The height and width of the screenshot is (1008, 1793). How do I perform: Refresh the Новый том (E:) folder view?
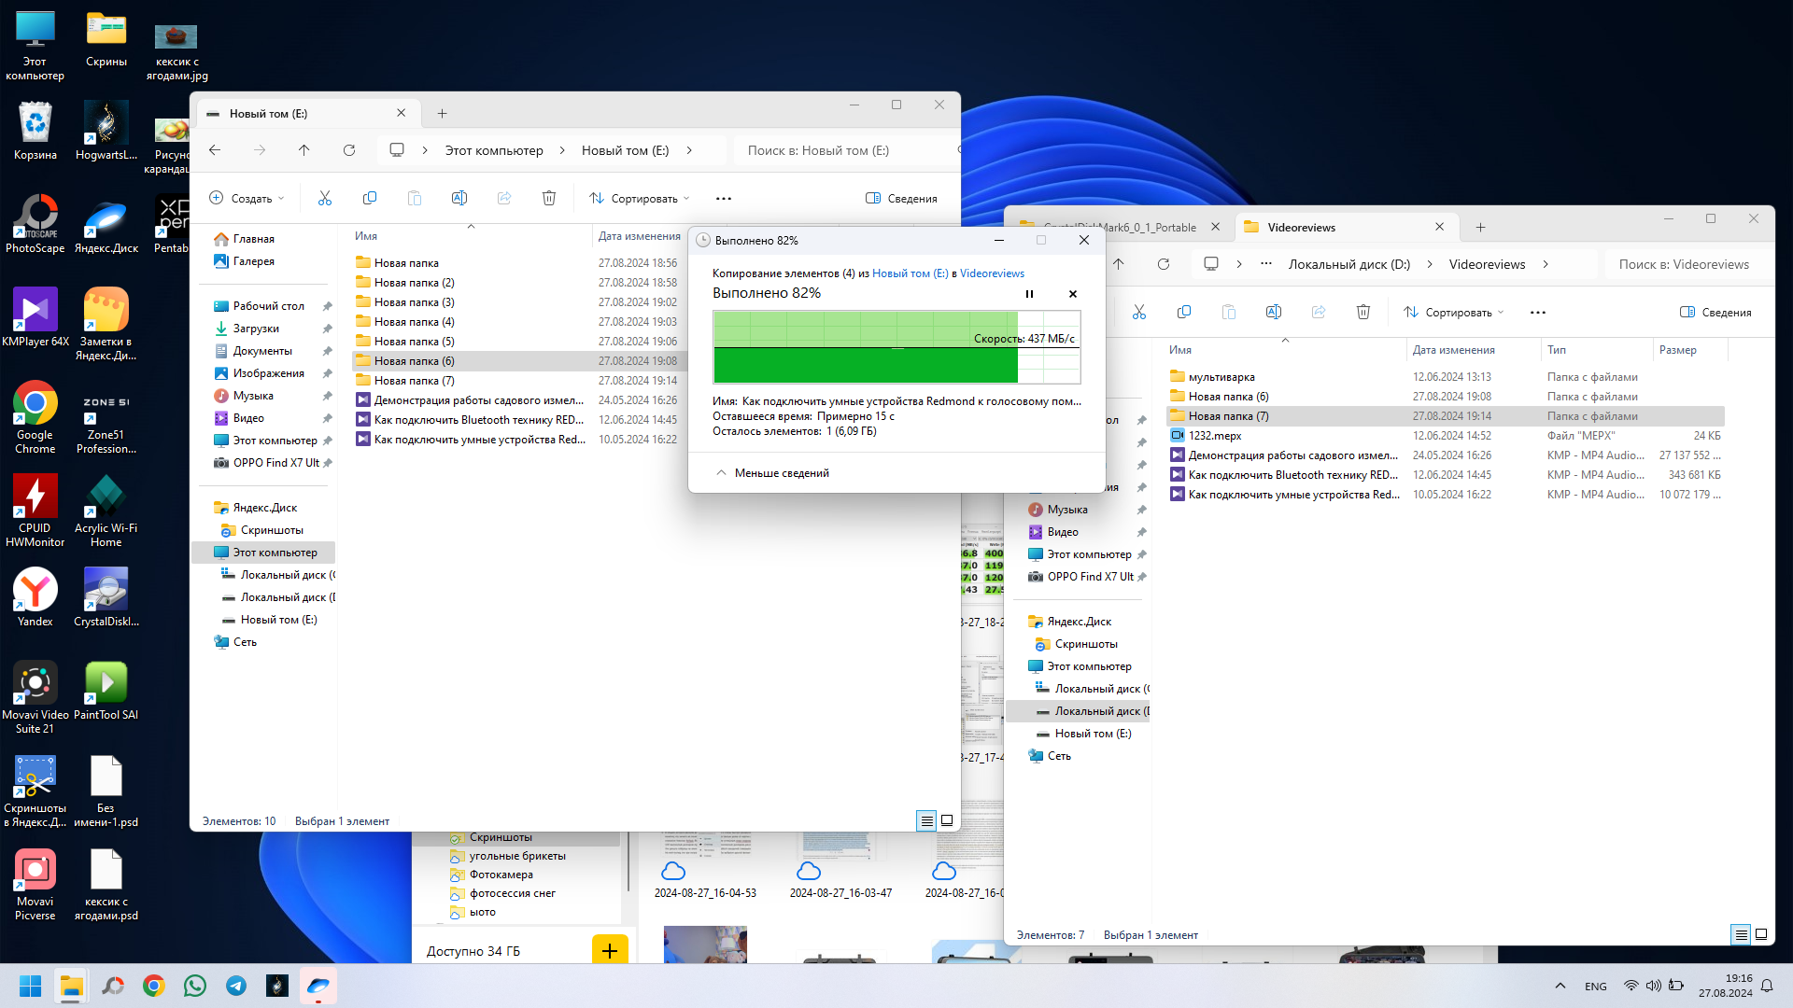[x=349, y=150]
